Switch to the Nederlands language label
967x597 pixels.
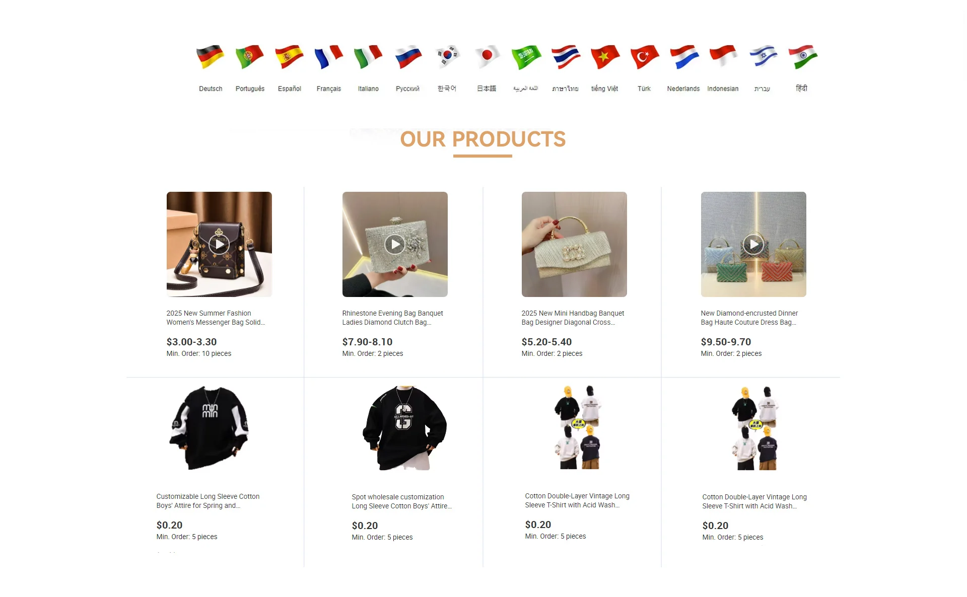tap(683, 89)
